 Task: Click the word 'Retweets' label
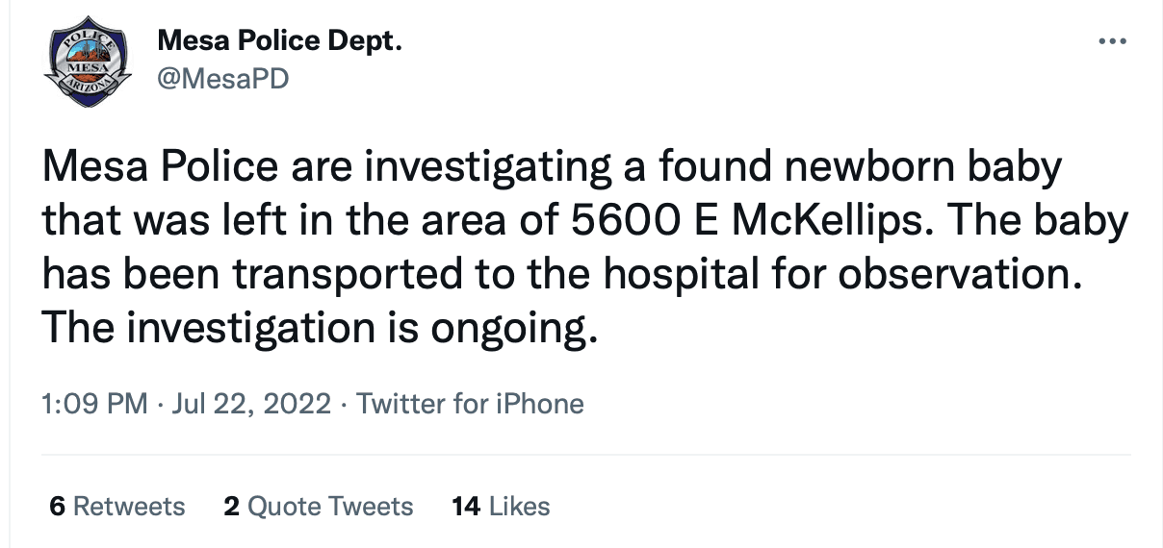[129, 506]
